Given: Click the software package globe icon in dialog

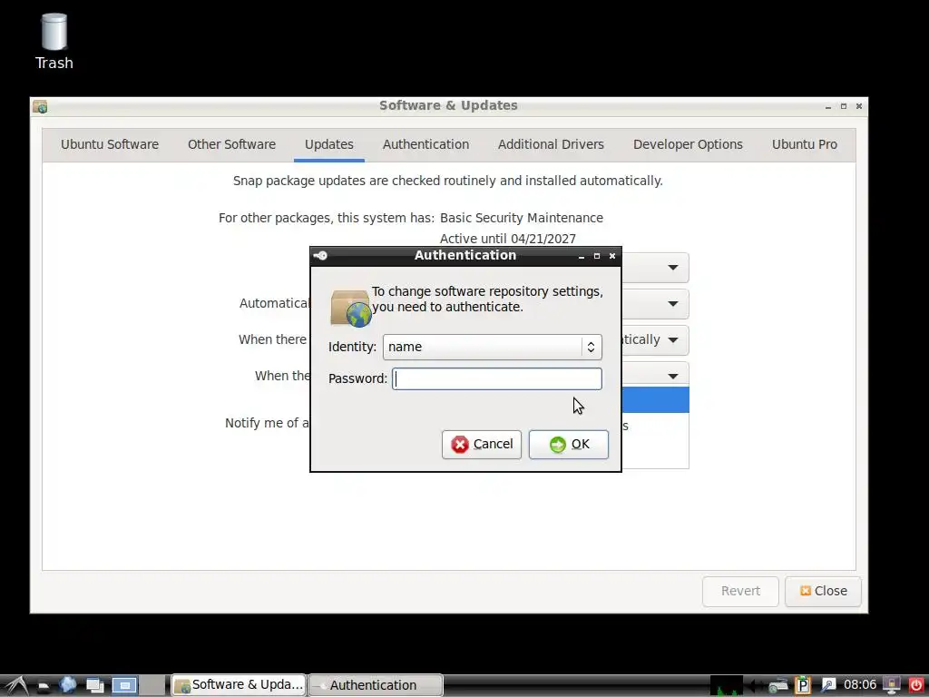Looking at the screenshot, I should (x=351, y=309).
